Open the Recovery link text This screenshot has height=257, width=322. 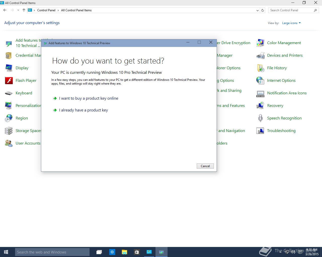275,106
